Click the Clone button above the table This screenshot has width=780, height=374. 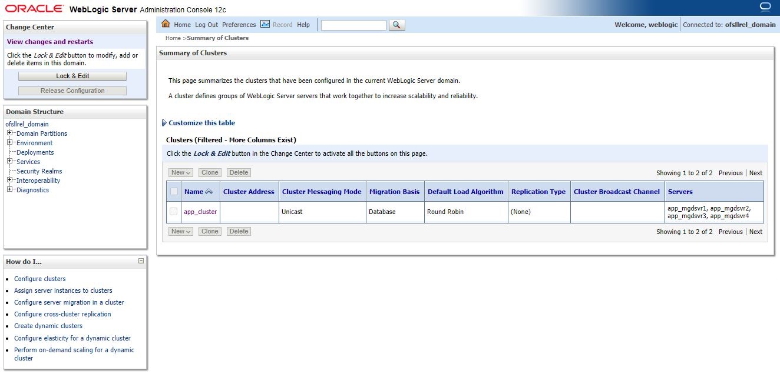pos(210,173)
